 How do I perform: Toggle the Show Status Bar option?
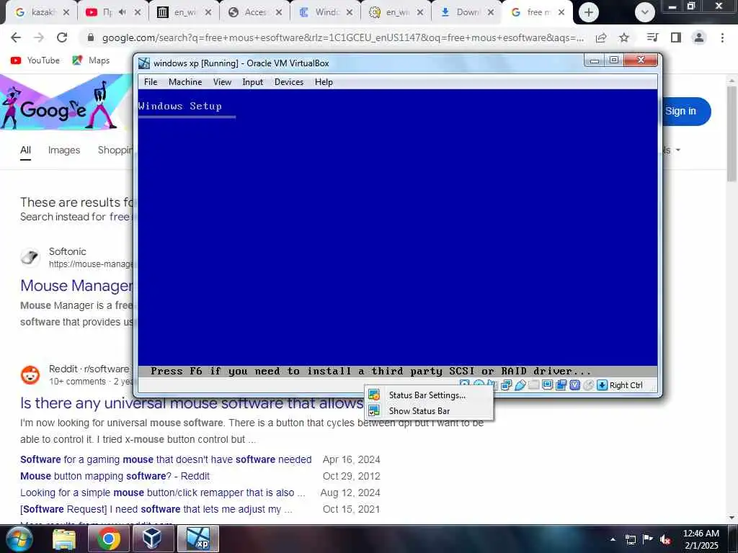pos(419,410)
